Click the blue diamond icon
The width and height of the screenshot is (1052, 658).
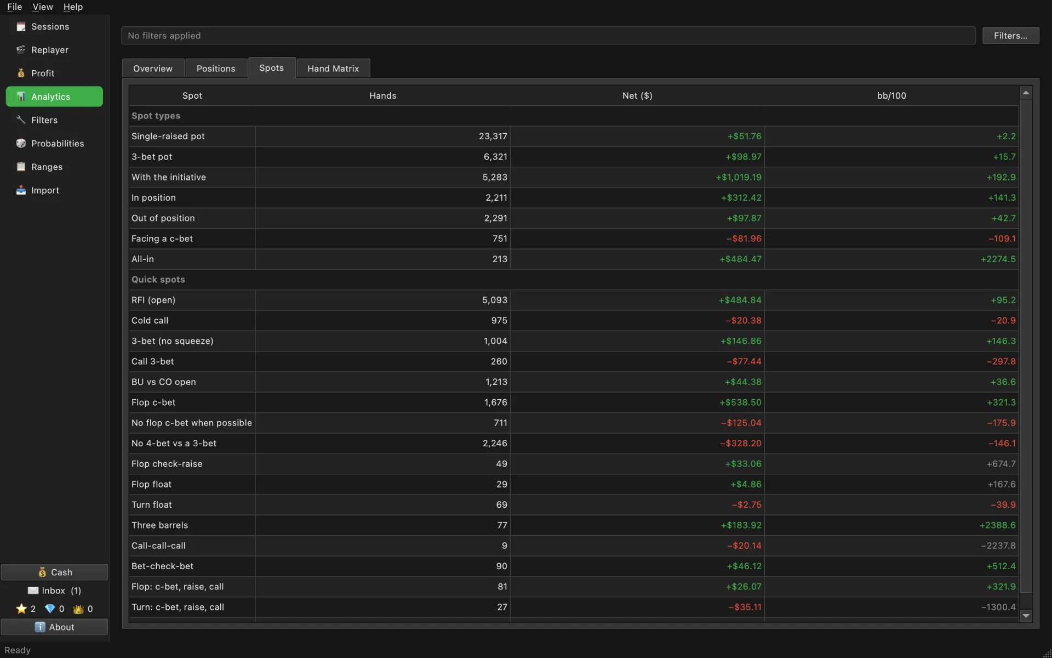50,609
